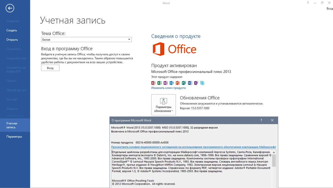Click the Word application icon in product list
This screenshot has height=188, width=333.
pos(190,83)
